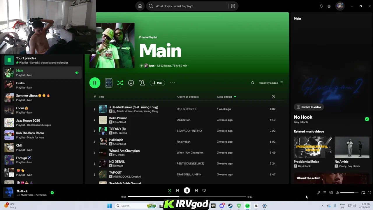
Task: Open Connect to a device
Action: point(331,193)
